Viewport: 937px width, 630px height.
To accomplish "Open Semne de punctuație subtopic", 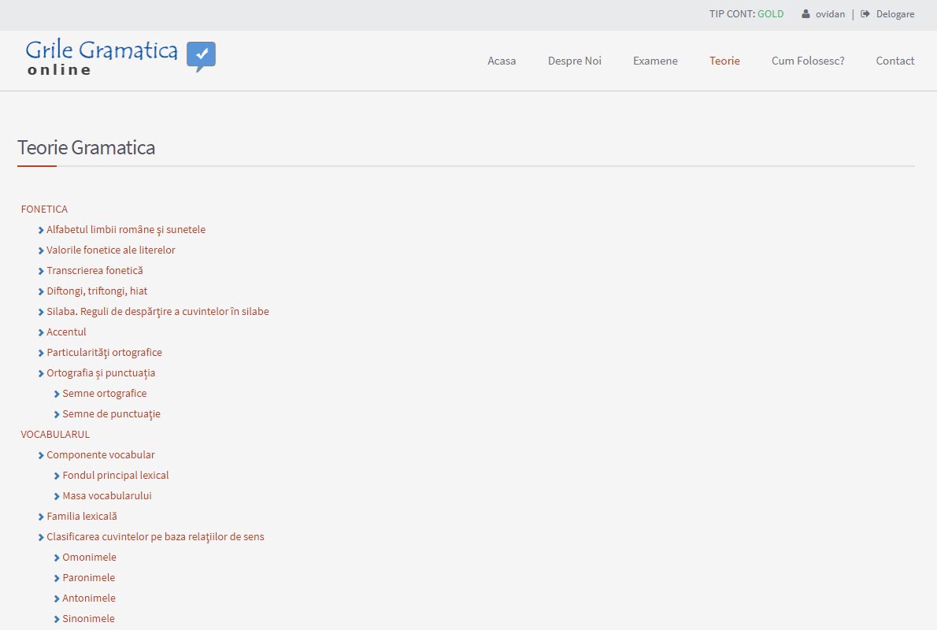I will click(111, 414).
